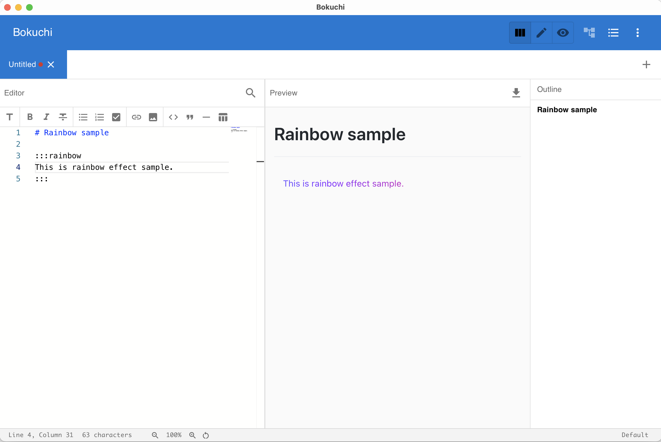Toggle italic formatting in the editor toolbar
This screenshot has height=442, width=661.
[x=46, y=117]
